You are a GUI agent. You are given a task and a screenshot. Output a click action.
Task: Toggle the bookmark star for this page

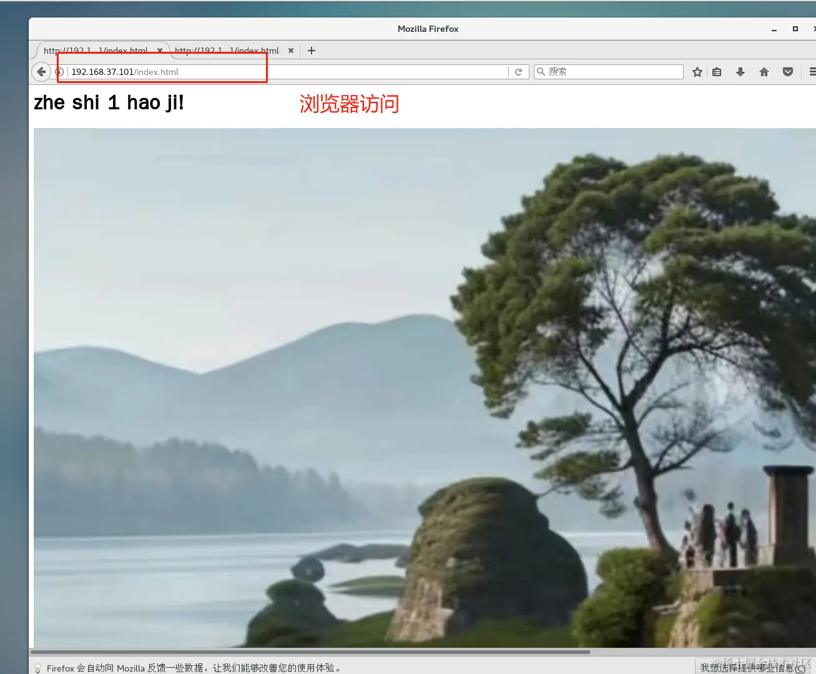tap(697, 71)
